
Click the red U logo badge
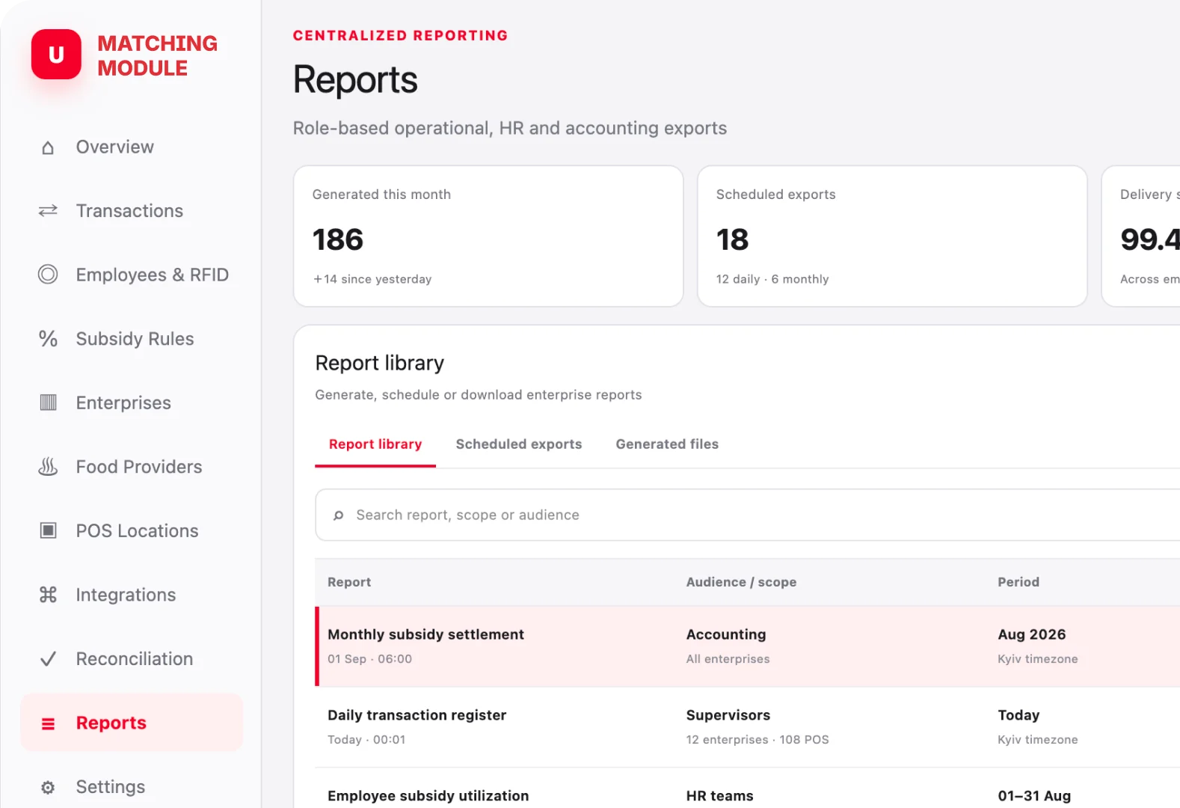(x=56, y=55)
